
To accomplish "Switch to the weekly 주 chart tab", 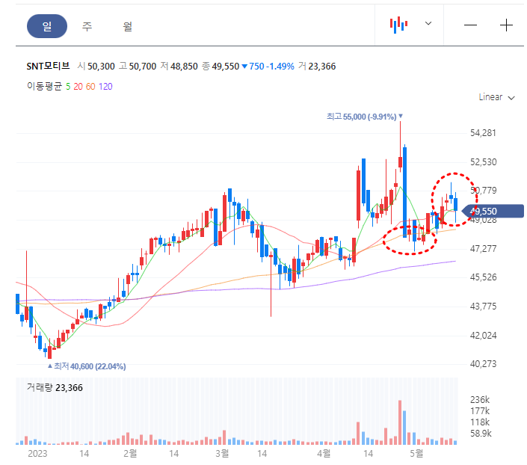I will click(87, 26).
